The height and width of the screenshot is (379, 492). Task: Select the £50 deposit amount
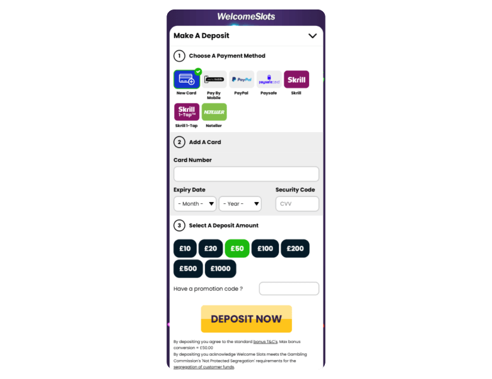point(237,249)
